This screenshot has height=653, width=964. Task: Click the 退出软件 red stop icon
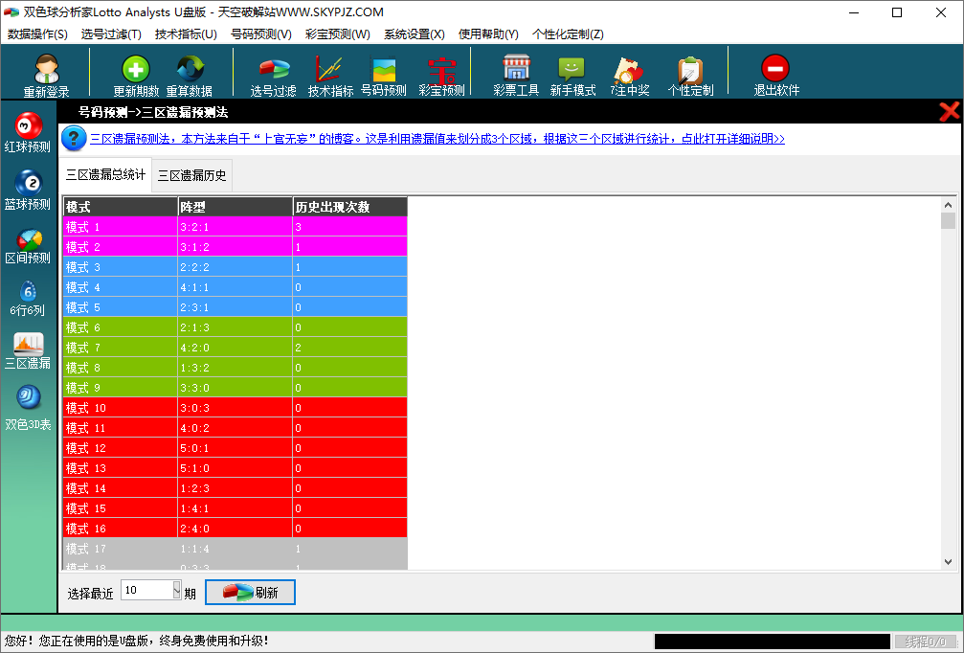pyautogui.click(x=775, y=68)
